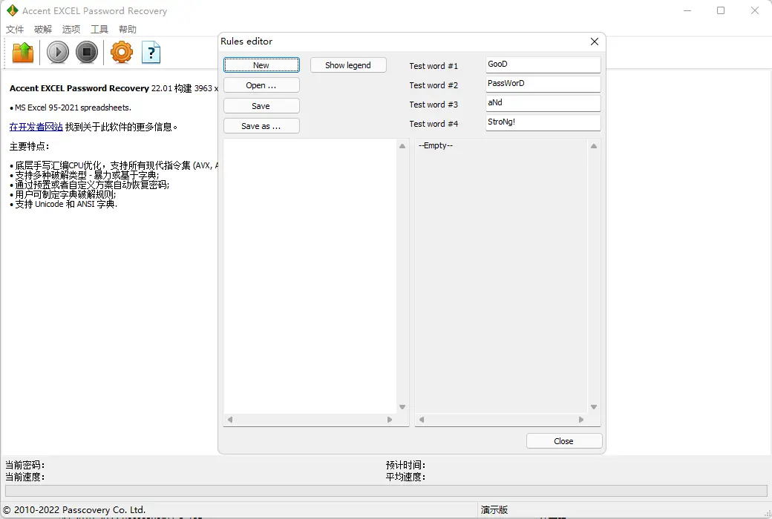Open help document question mark icon
The image size is (772, 519).
pyautogui.click(x=151, y=52)
